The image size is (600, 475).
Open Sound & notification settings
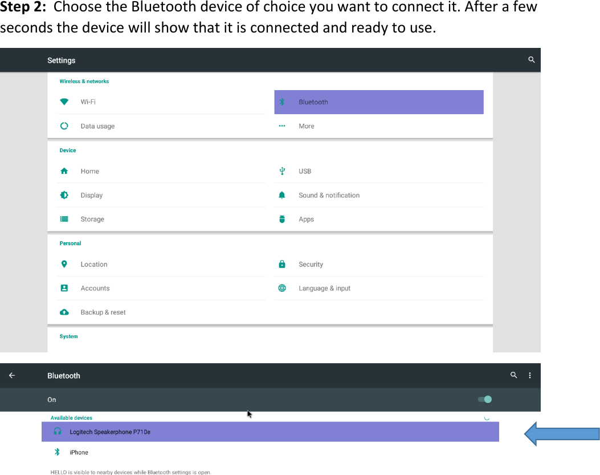coord(329,194)
